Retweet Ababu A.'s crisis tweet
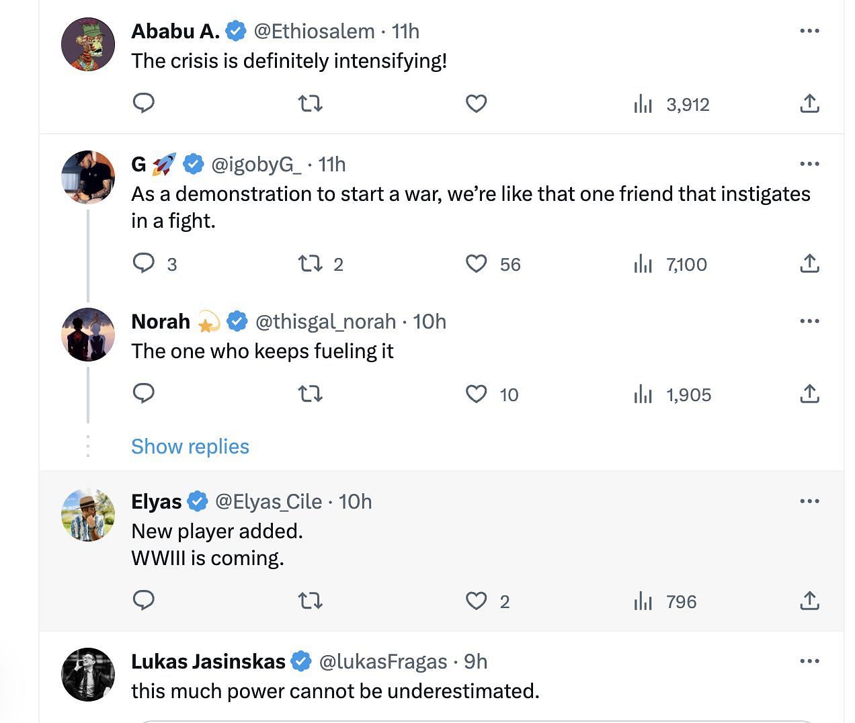This screenshot has width=855, height=723. [x=310, y=103]
